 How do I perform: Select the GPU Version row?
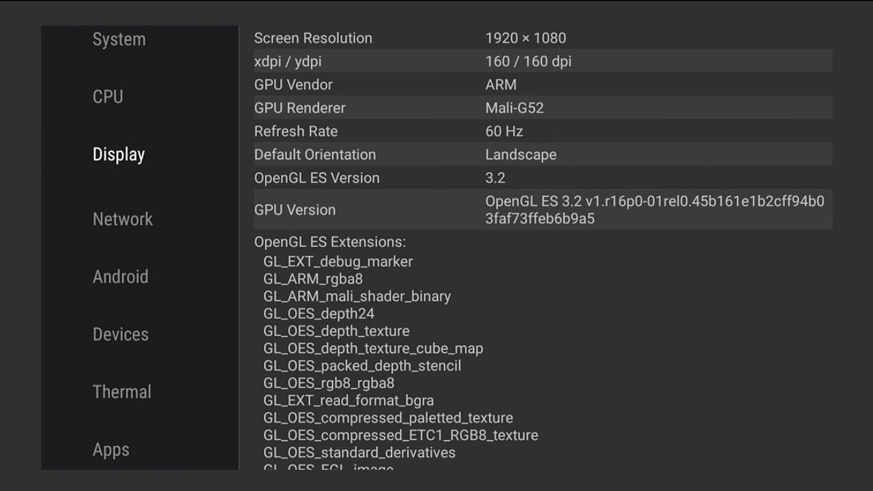(x=542, y=210)
